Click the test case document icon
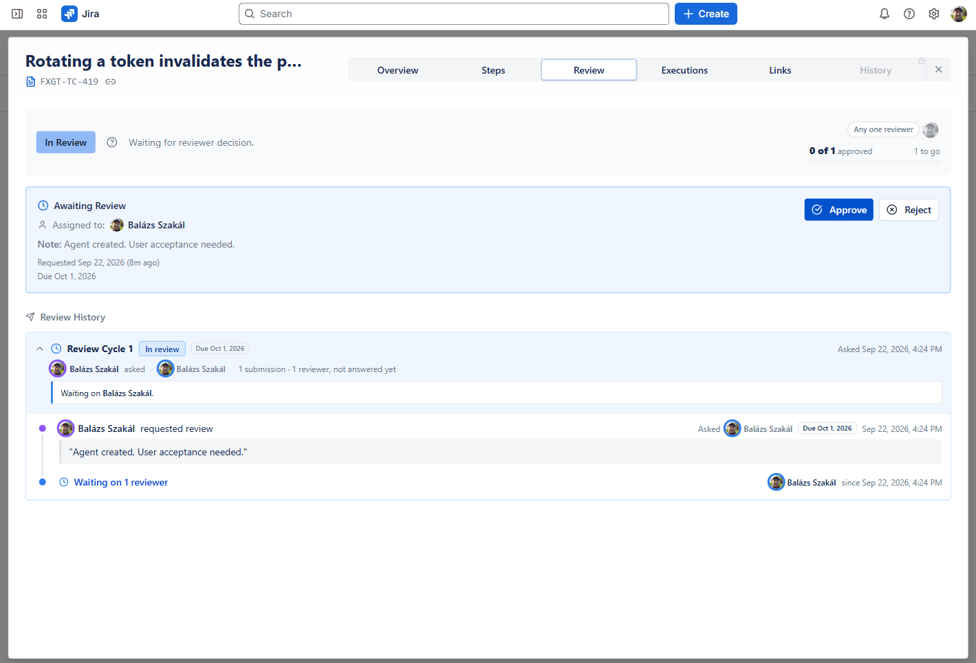 (30, 82)
